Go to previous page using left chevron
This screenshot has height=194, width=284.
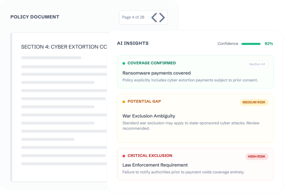(154, 17)
